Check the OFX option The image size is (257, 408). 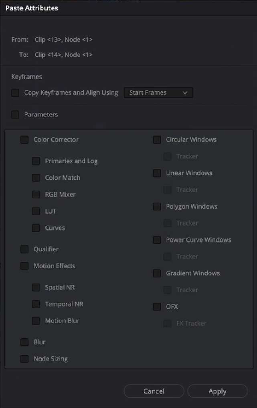157,307
